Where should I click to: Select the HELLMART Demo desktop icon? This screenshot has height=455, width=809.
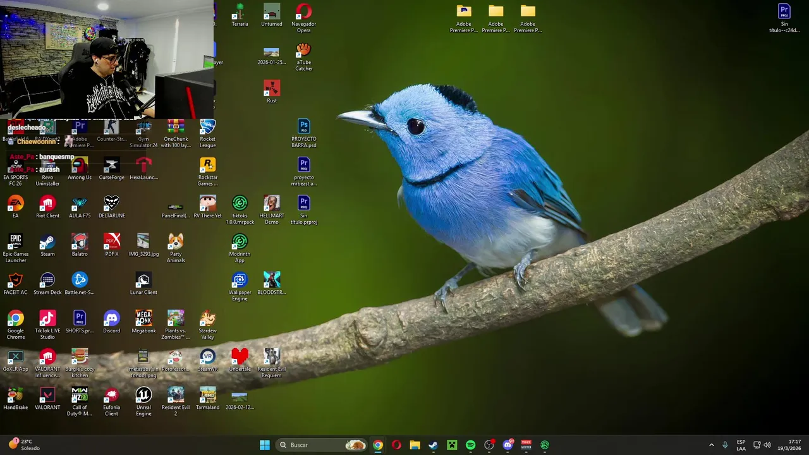272,210
